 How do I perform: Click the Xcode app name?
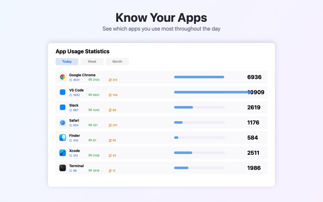coord(74,151)
